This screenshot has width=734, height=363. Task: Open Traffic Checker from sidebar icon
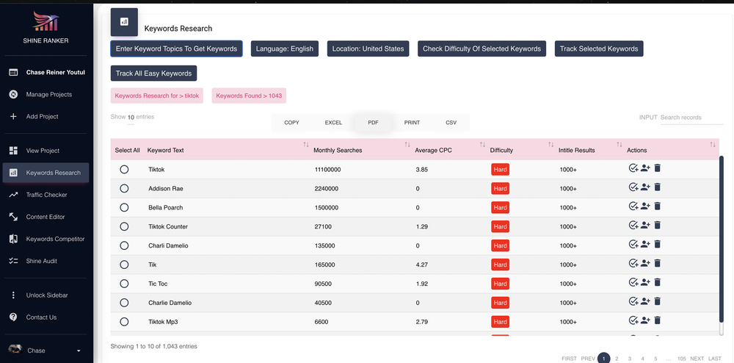tap(13, 195)
